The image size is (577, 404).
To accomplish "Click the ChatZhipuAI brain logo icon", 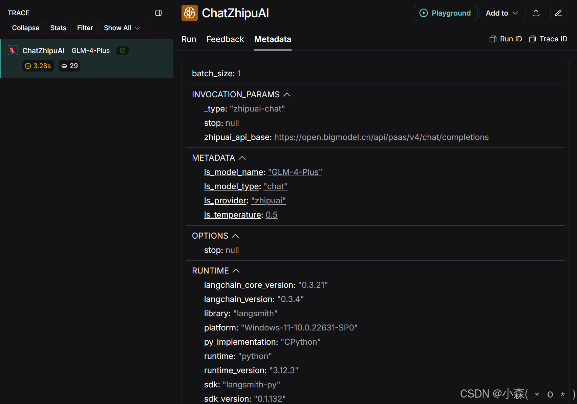I will coord(189,13).
